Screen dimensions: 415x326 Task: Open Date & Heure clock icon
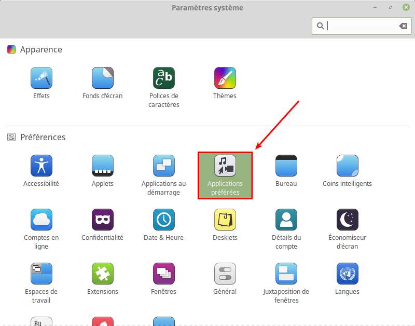[x=164, y=220]
